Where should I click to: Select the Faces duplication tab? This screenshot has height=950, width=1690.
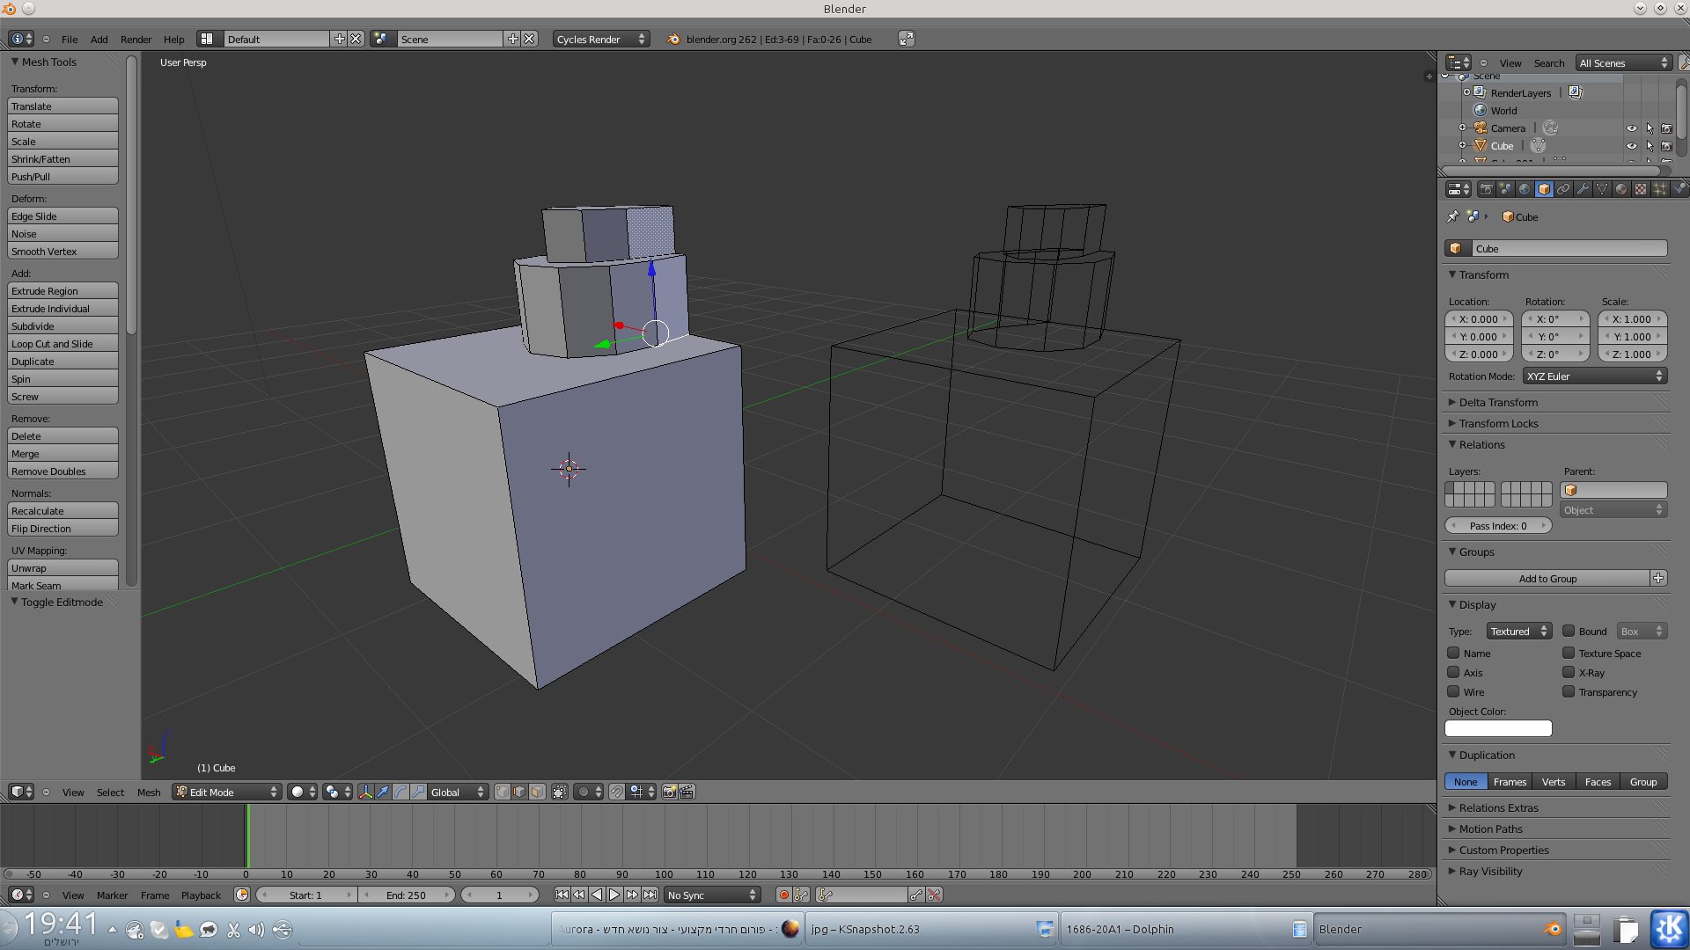(x=1598, y=781)
